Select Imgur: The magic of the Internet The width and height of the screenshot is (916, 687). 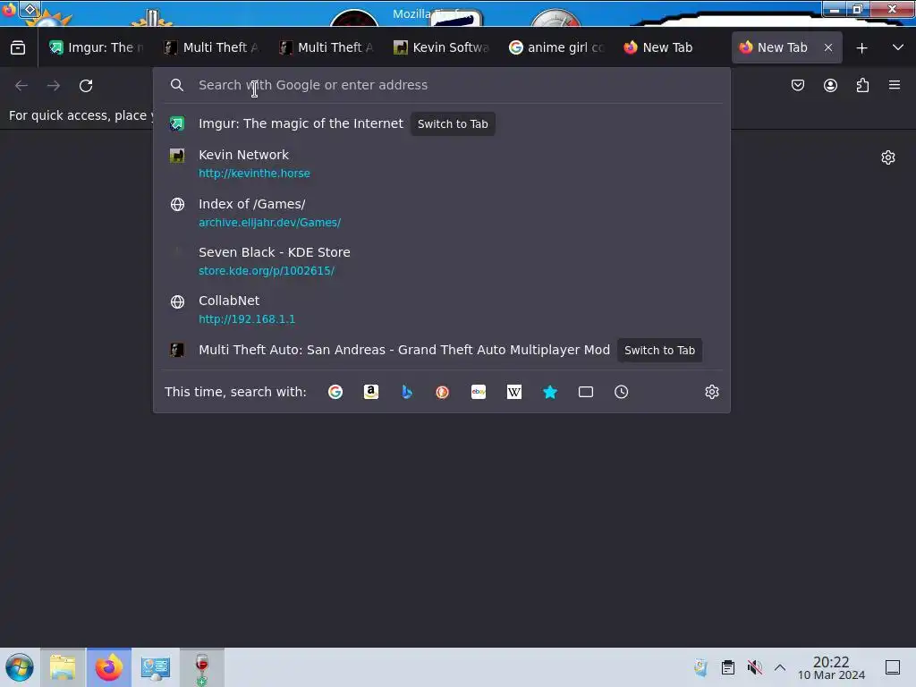click(x=301, y=123)
